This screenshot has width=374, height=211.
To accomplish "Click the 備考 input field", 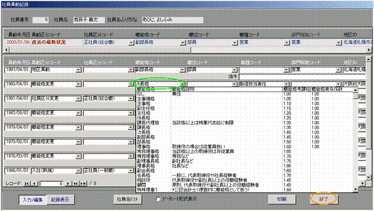I will tap(302, 77).
